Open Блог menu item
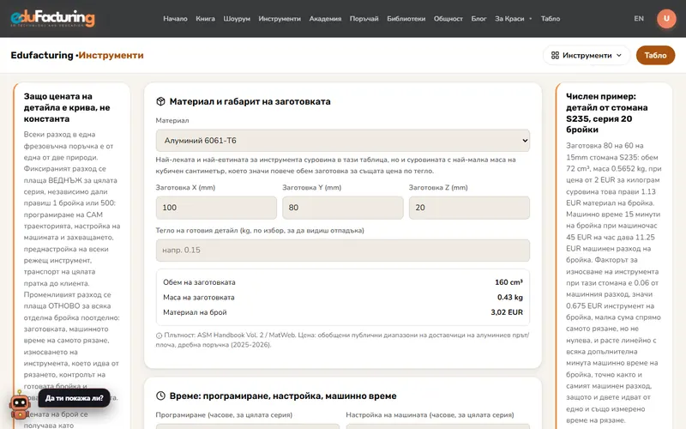The width and height of the screenshot is (686, 429). [478, 18]
